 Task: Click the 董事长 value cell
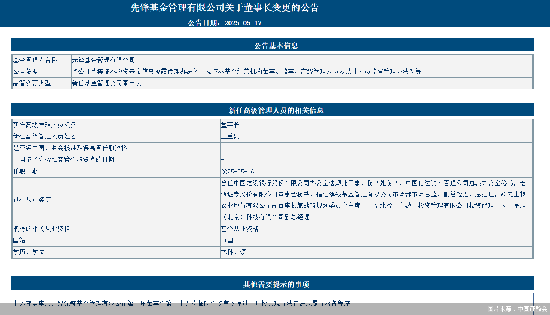pyautogui.click(x=376, y=125)
